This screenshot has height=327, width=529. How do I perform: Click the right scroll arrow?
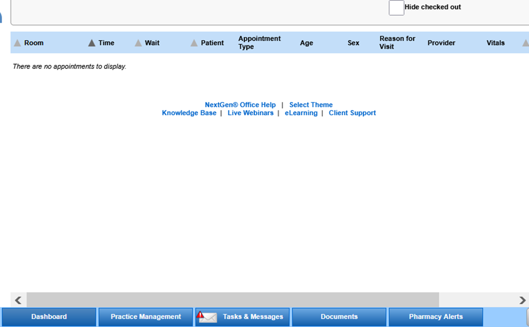[522, 300]
